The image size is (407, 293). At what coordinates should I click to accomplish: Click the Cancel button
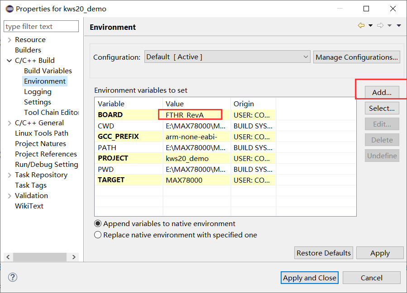(x=371, y=278)
